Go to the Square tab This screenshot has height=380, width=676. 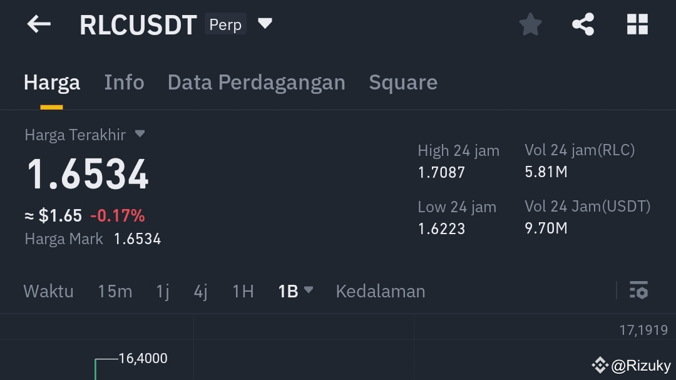[403, 83]
